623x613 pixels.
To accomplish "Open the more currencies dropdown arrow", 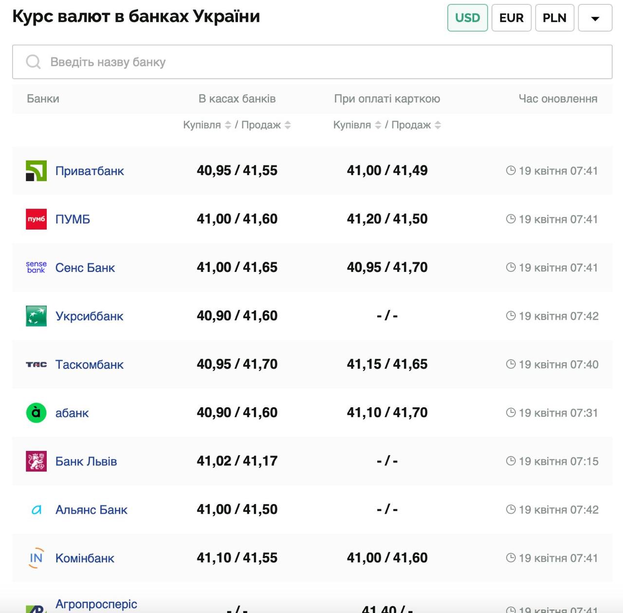I will (x=595, y=18).
